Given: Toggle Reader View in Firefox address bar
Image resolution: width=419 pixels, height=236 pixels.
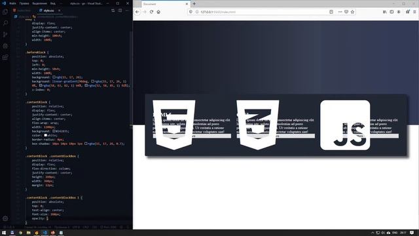Looking at the screenshot, I should 331,12.
